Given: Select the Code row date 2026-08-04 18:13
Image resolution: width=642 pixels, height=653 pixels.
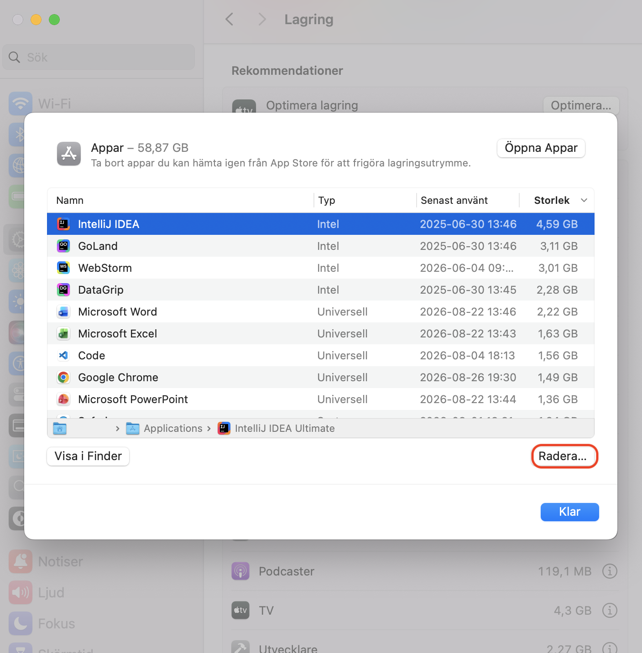Looking at the screenshot, I should pos(467,355).
